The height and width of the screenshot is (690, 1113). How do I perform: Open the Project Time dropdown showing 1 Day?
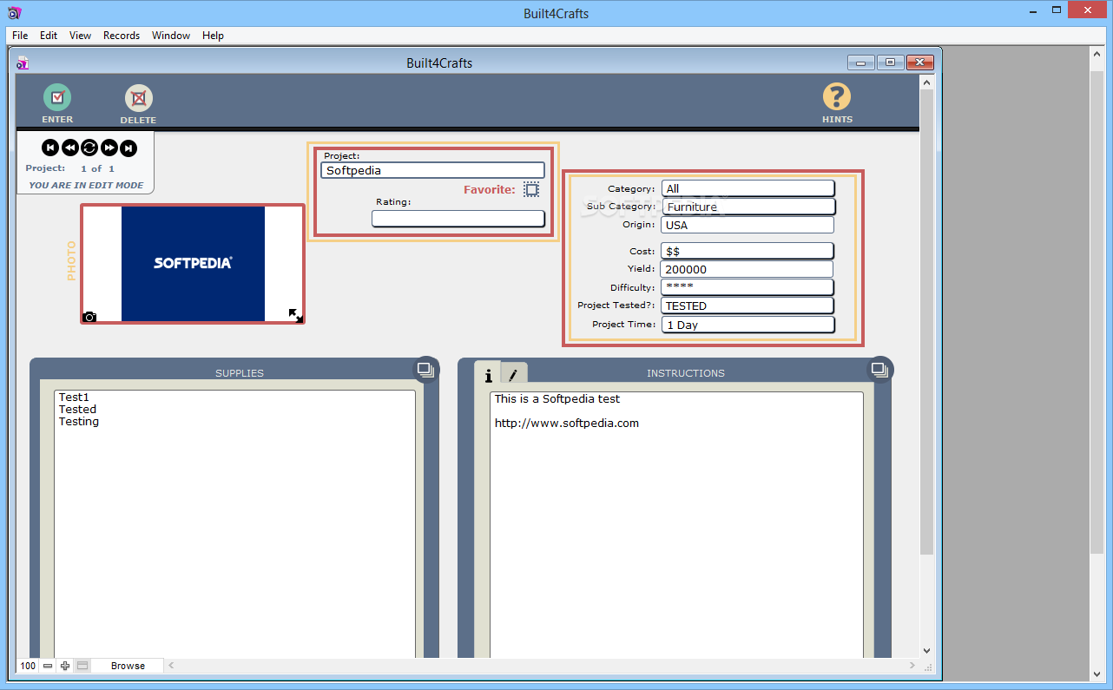(x=747, y=325)
